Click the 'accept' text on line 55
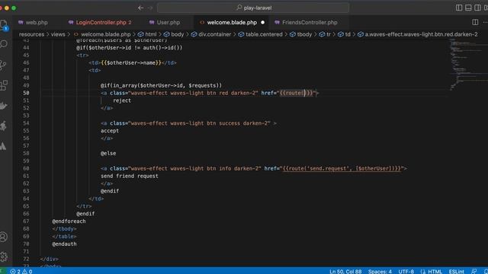The height and width of the screenshot is (274, 488). point(110,131)
